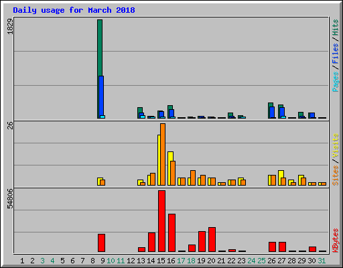
Task: Select the day 1 axis label
Action: click(x=22, y=261)
